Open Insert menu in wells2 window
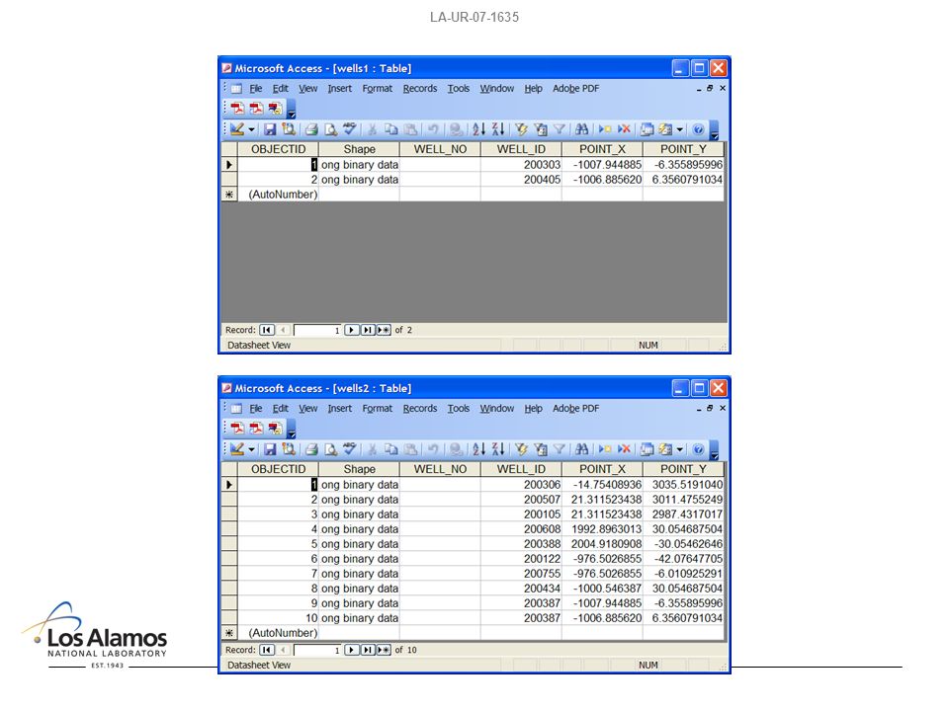 pyautogui.click(x=339, y=408)
